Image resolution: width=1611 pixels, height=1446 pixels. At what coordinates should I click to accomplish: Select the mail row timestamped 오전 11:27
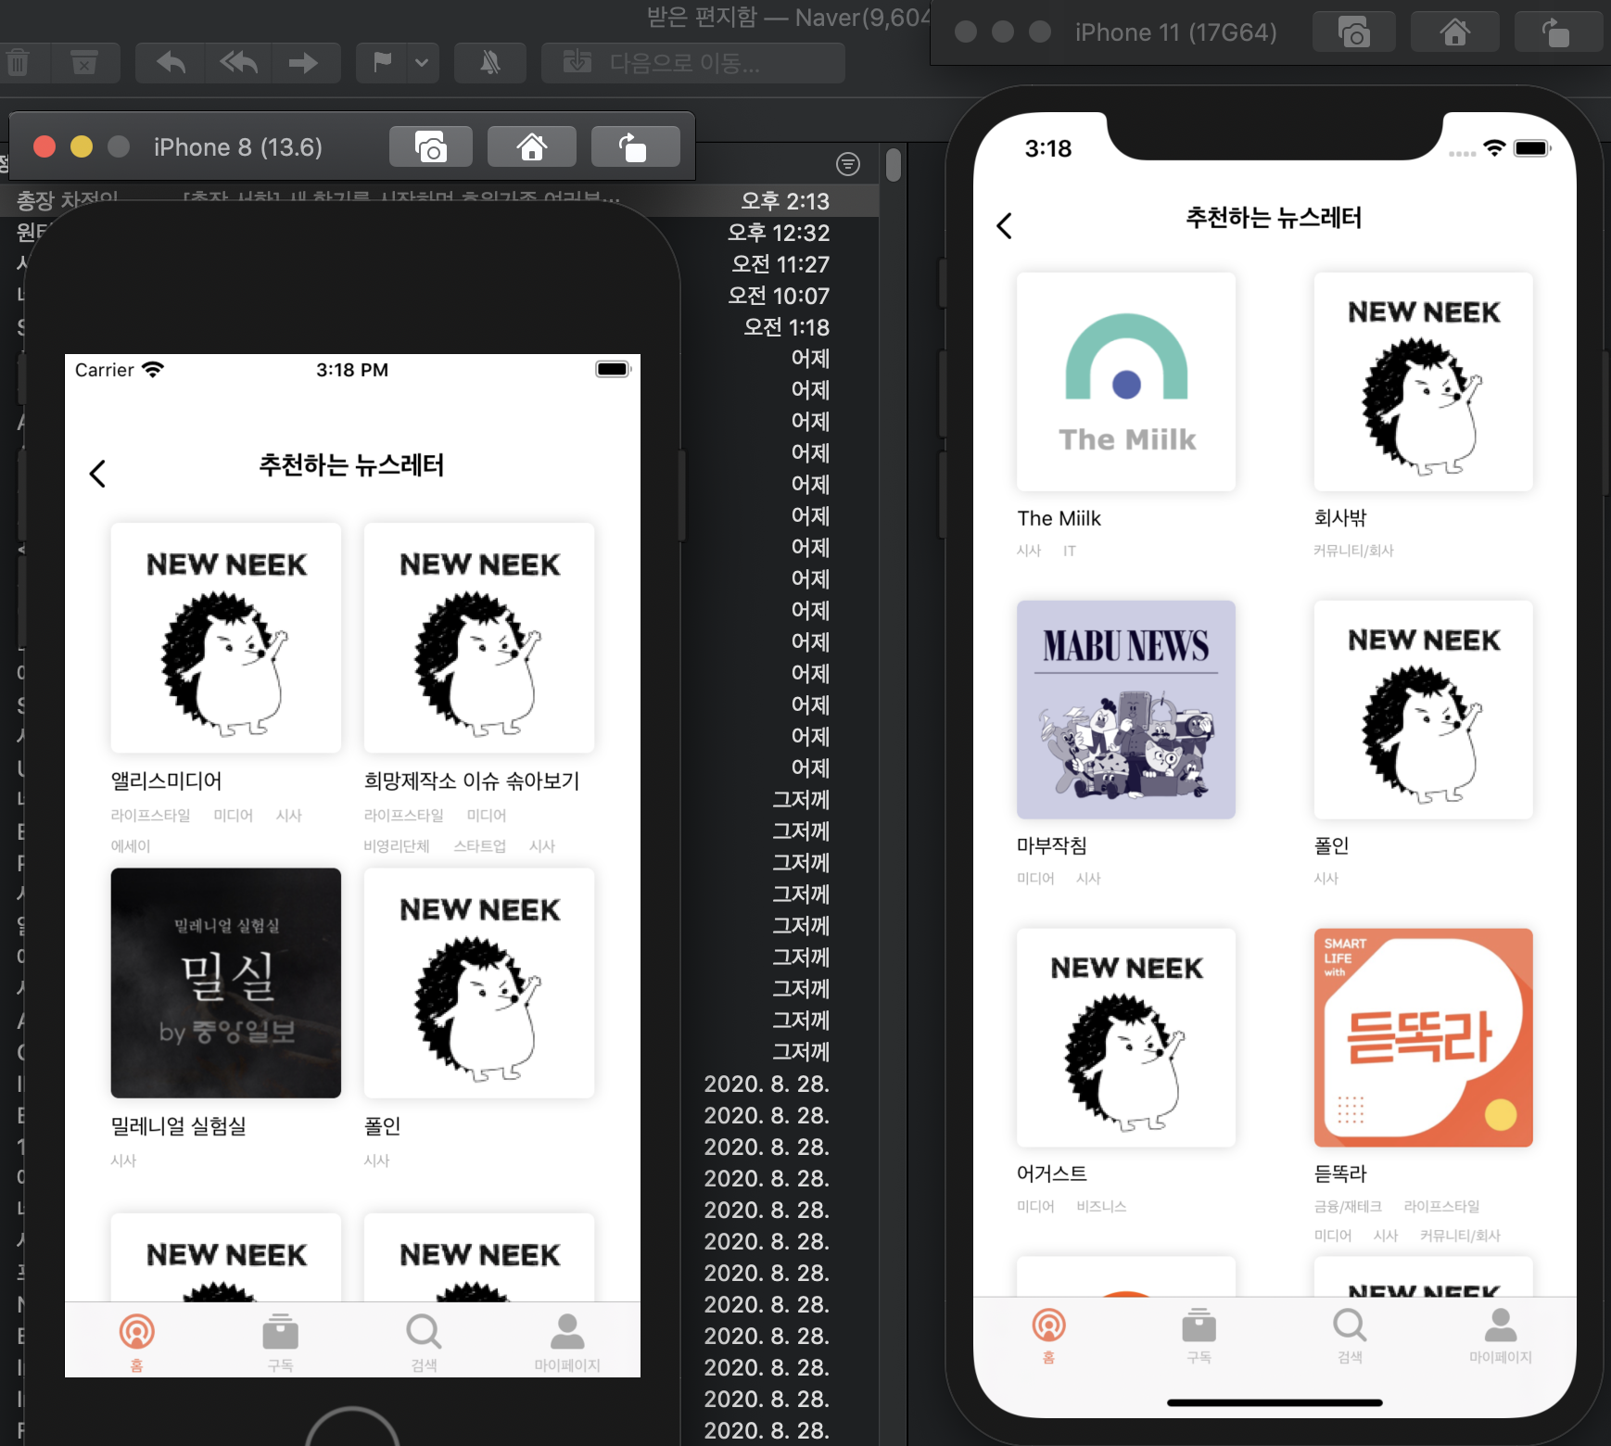tap(439, 264)
